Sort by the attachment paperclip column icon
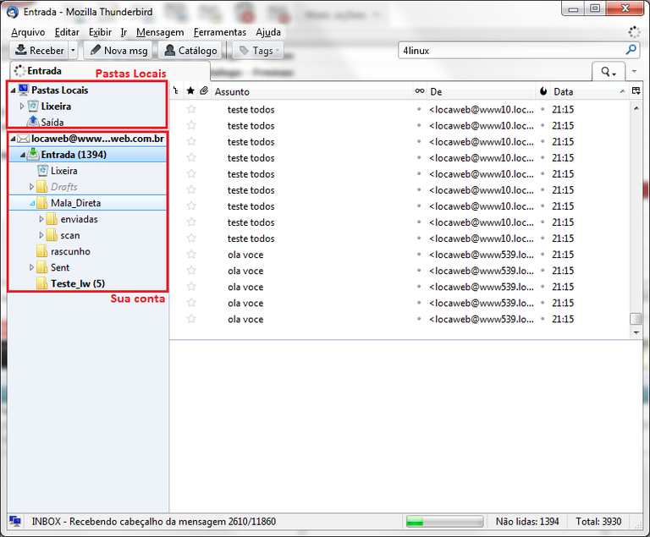The image size is (650, 537). 204,90
